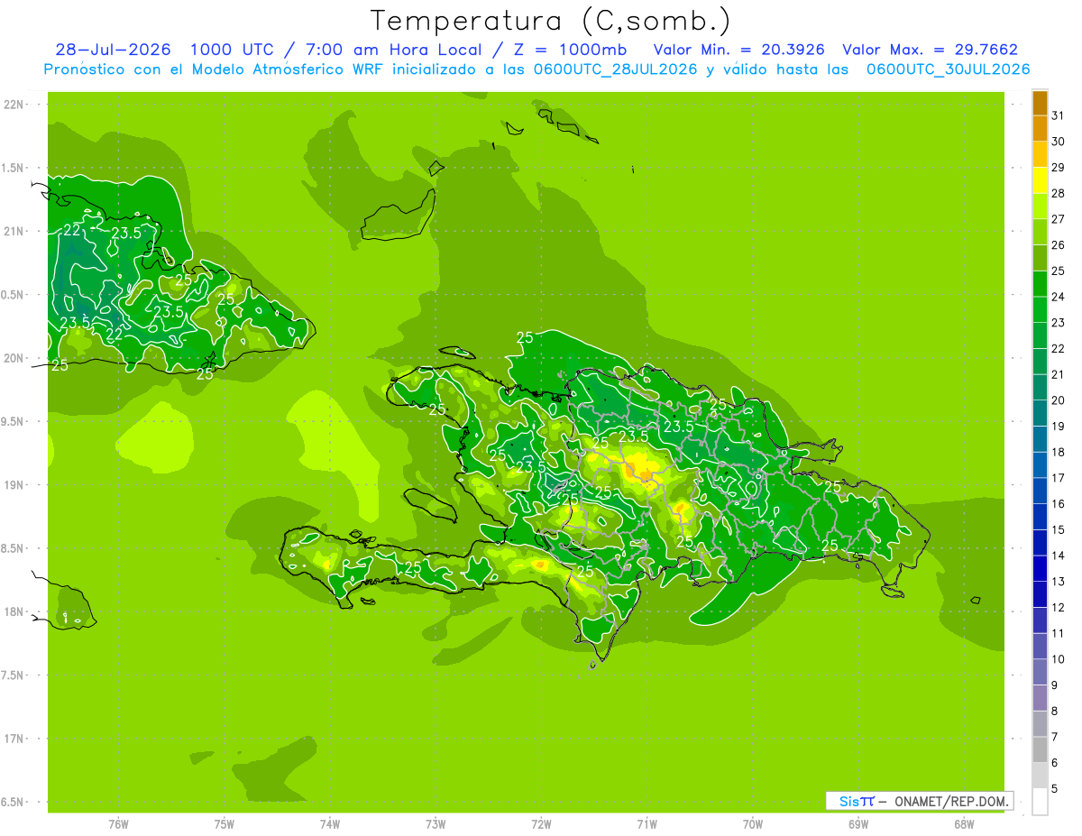The image size is (1082, 836).
Task: Click the longitude axis label "74W"
Action: pos(329,823)
